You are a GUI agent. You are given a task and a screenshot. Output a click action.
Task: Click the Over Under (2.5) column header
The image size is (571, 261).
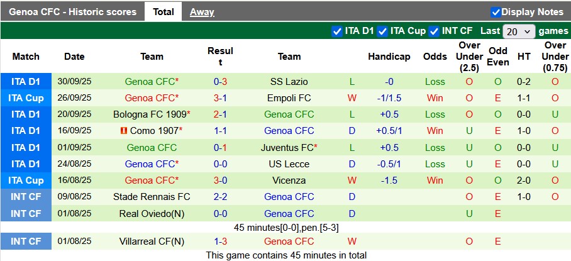click(469, 57)
